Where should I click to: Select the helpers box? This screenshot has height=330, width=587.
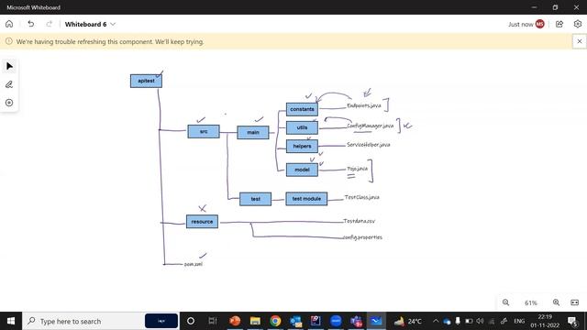[x=302, y=146]
